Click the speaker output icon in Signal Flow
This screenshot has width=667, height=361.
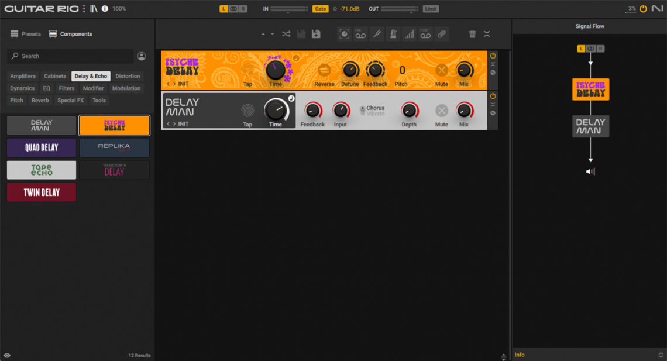590,171
